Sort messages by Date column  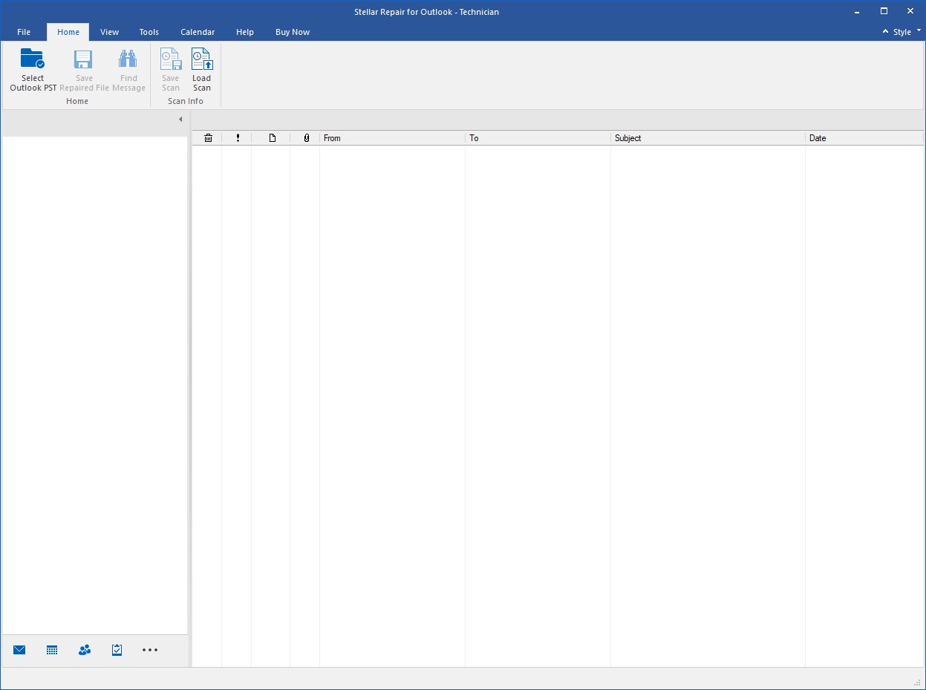tap(865, 138)
